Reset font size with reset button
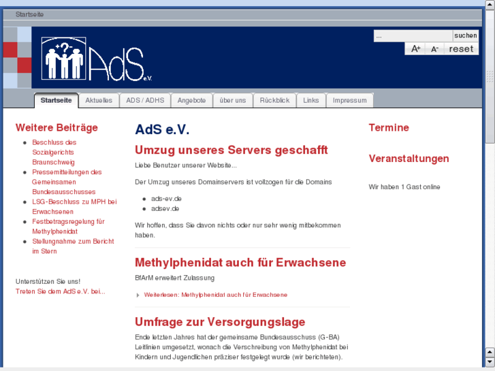The height and width of the screenshot is (371, 495). pyautogui.click(x=461, y=48)
